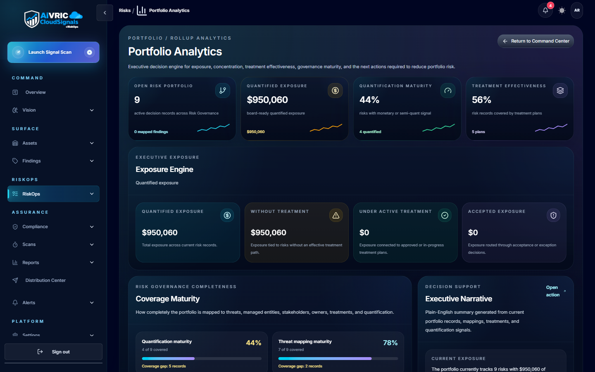
Task: Expand the Assets chevron
Action: (x=92, y=143)
